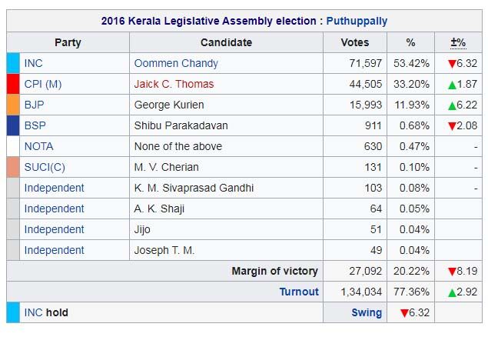Click the INC hold link in footer row
488x337 pixels.
tap(33, 312)
